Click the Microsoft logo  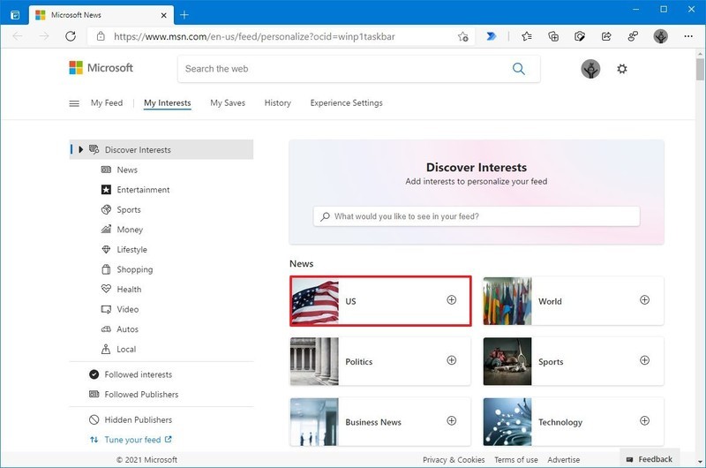coord(101,68)
